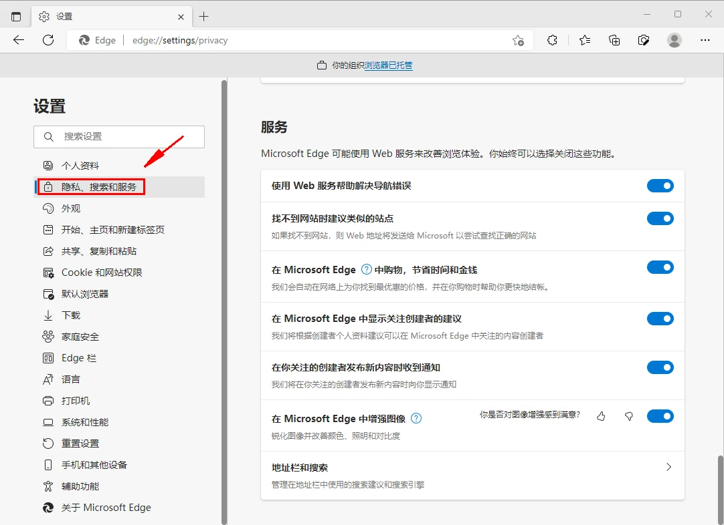Open the Collections icon
Viewport: 724px width, 525px height.
pos(614,40)
